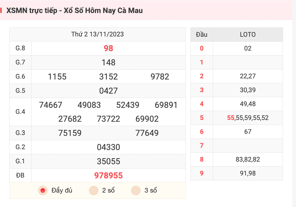This screenshot has height=207, width=296.
Task: Click the ĐB row label
Action: pyautogui.click(x=20, y=175)
